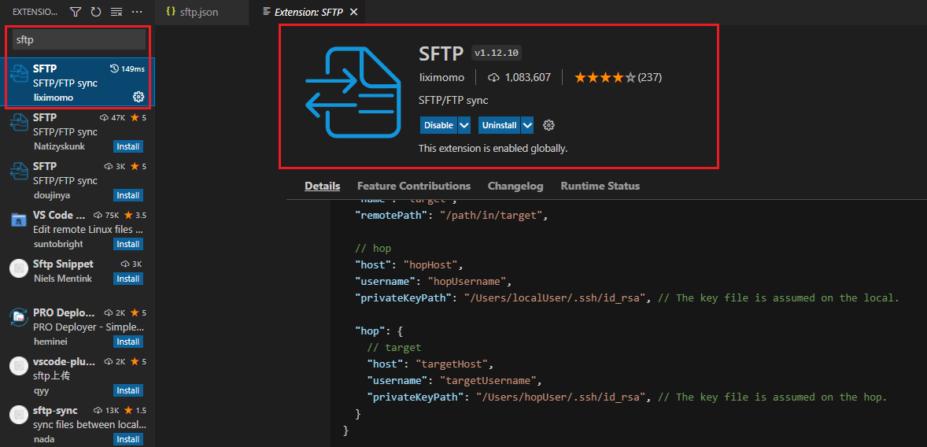Open the Runtime Status tab
Image resolution: width=927 pixels, height=447 pixels.
600,186
